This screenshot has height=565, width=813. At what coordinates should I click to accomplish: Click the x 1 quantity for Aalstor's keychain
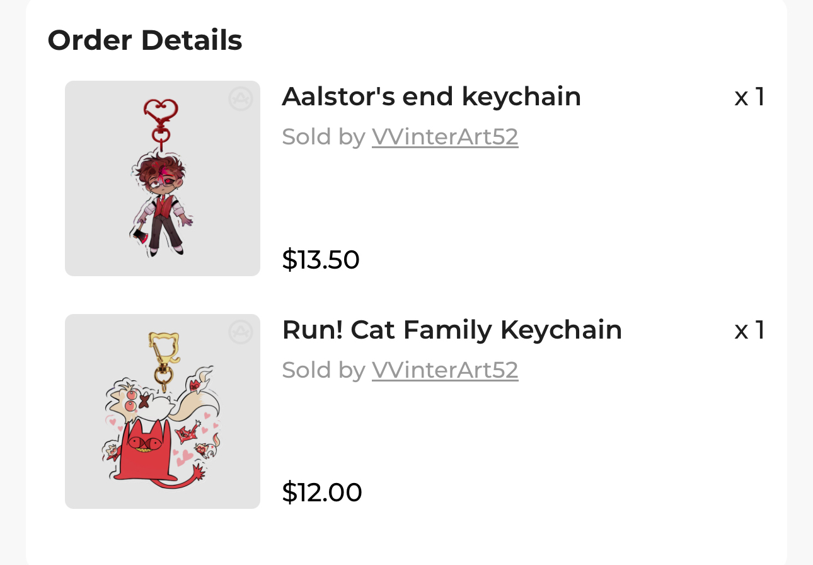(749, 97)
